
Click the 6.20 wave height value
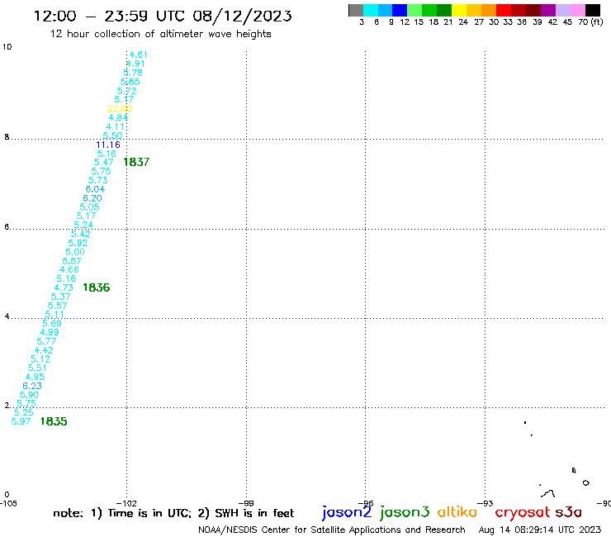pyautogui.click(x=92, y=197)
